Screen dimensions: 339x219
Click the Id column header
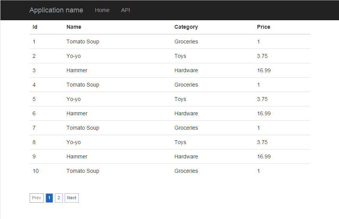tap(35, 27)
